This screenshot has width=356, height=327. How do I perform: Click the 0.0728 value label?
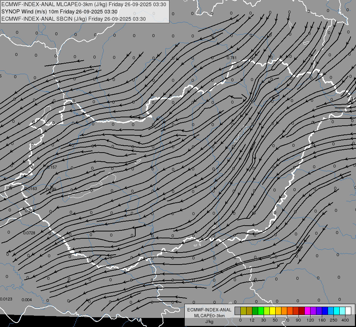[29, 233]
